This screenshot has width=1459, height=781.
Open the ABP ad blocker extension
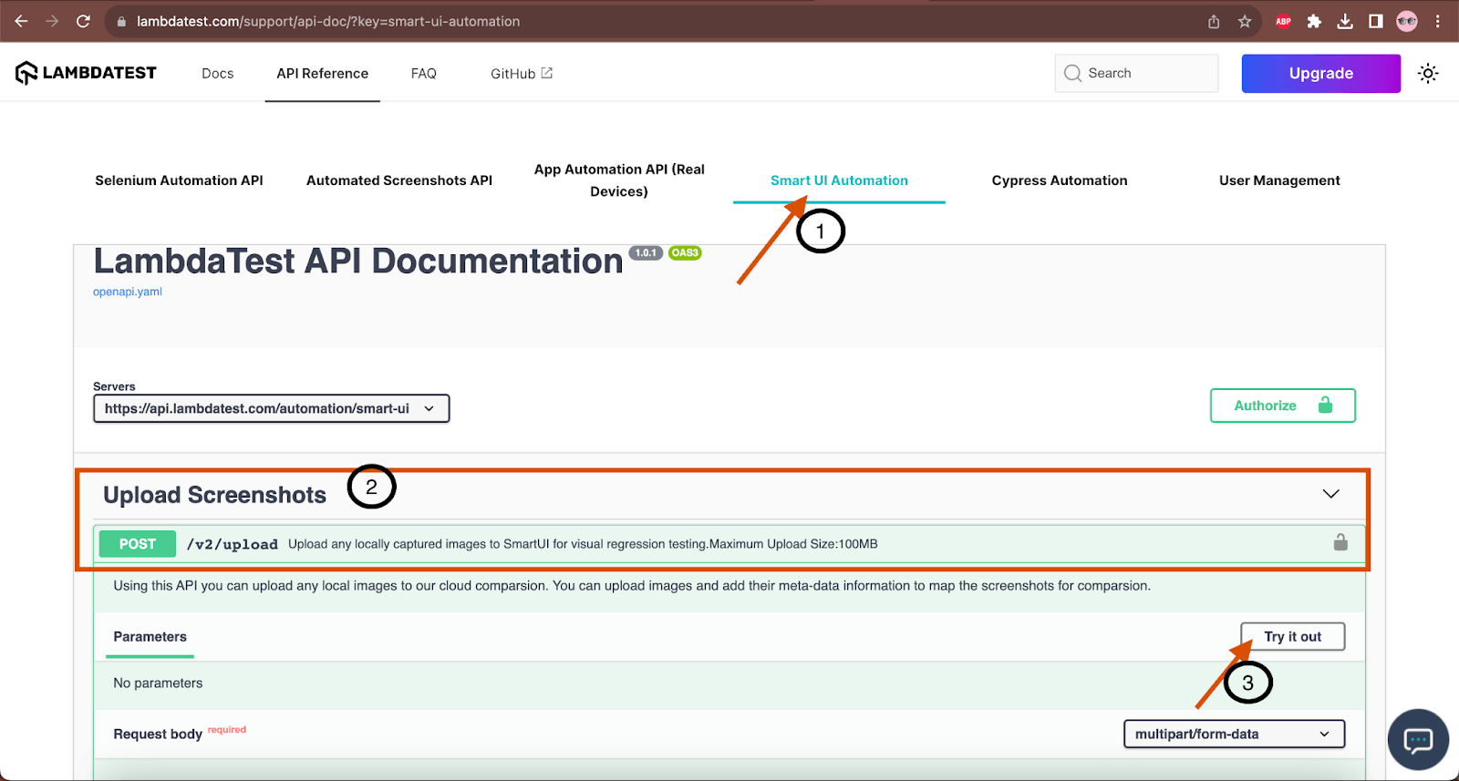(x=1283, y=21)
